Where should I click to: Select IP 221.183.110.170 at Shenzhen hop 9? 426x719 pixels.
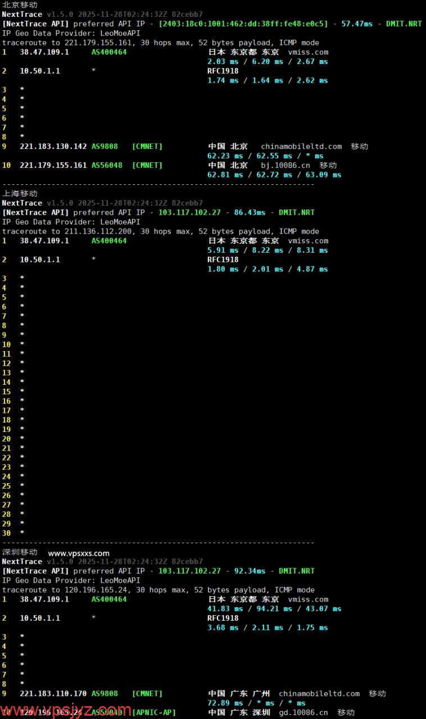[53, 693]
